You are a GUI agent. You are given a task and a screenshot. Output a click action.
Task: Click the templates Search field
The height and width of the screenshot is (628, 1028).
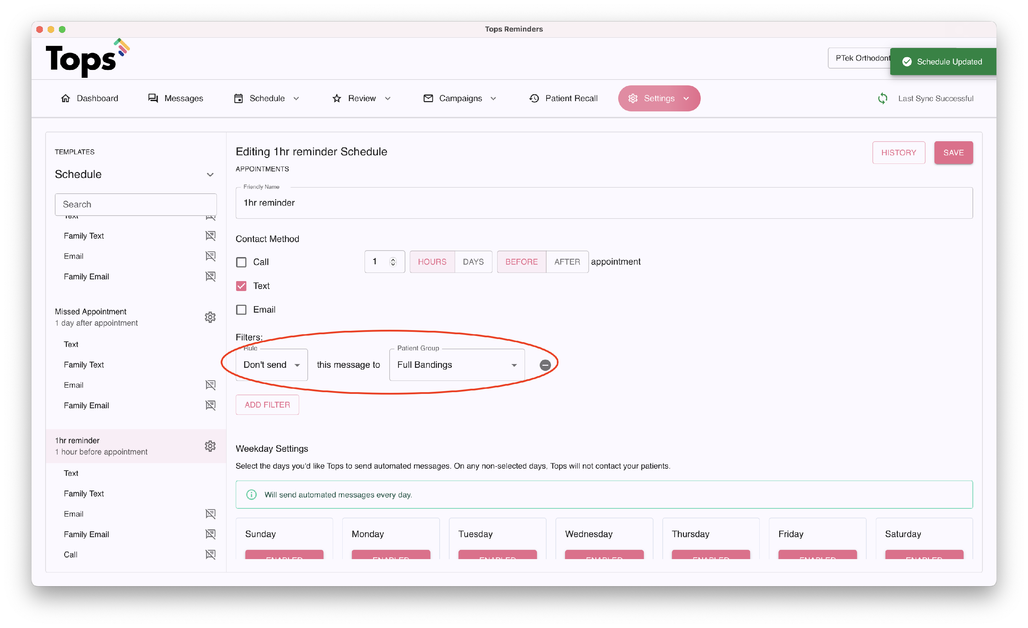coord(136,204)
